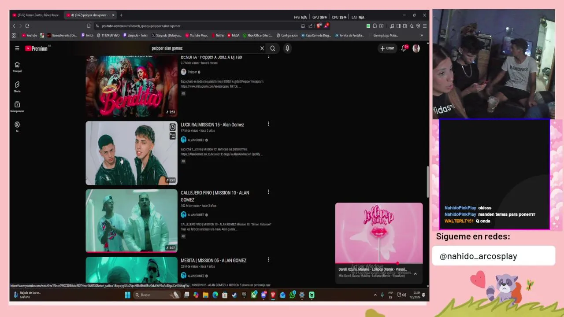
Task: Open the Configuracion bookmark
Action: (287, 35)
